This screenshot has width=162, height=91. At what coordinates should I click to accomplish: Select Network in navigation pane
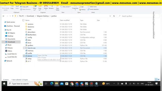pos(8,61)
